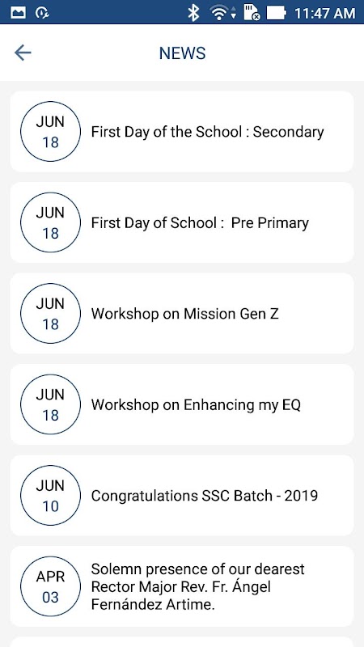
Task: Open First Day of School : Pre Primary
Action: coord(182,222)
